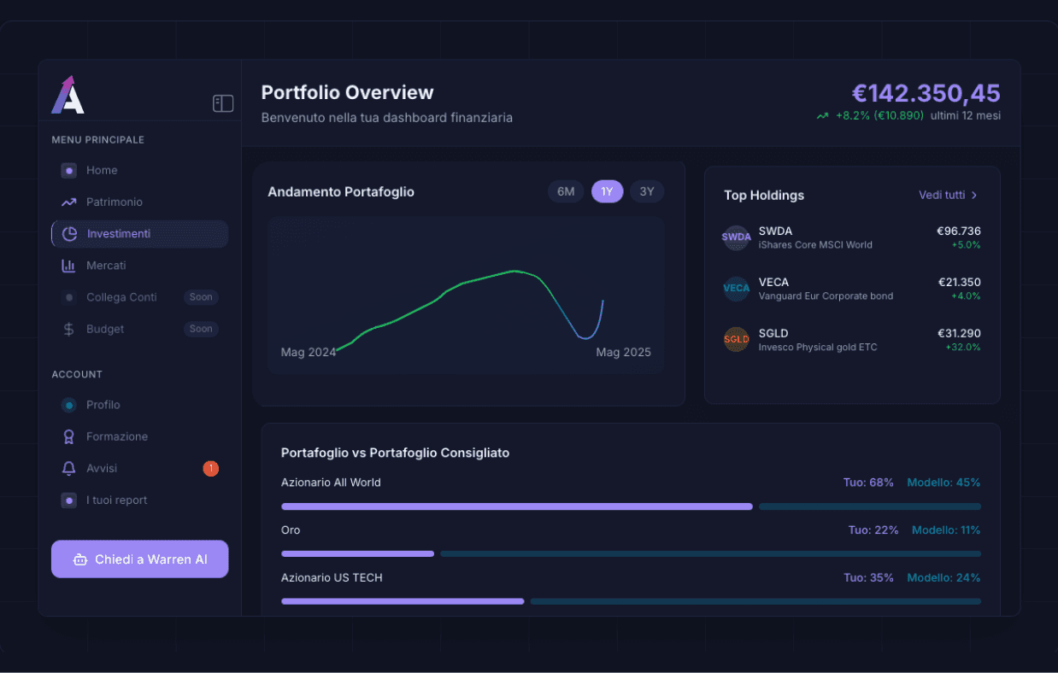Viewport: 1058px width, 673px height.
Task: Switch the chart to 6M range
Action: coord(566,191)
